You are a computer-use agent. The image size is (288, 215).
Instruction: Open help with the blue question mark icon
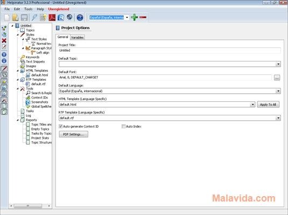[80, 17]
